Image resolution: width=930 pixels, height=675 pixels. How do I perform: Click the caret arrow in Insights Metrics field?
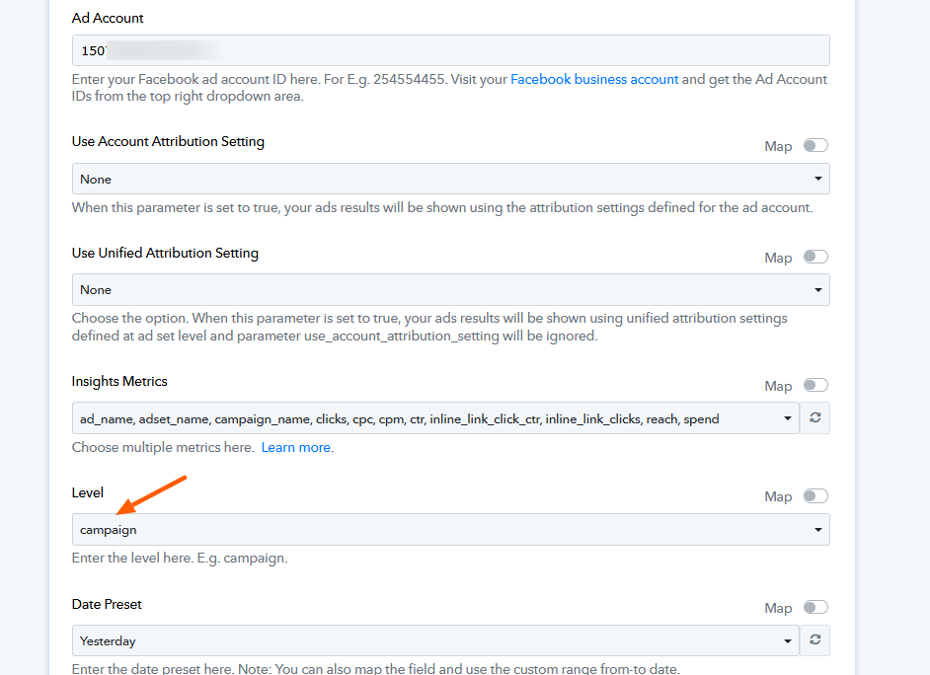tap(788, 418)
